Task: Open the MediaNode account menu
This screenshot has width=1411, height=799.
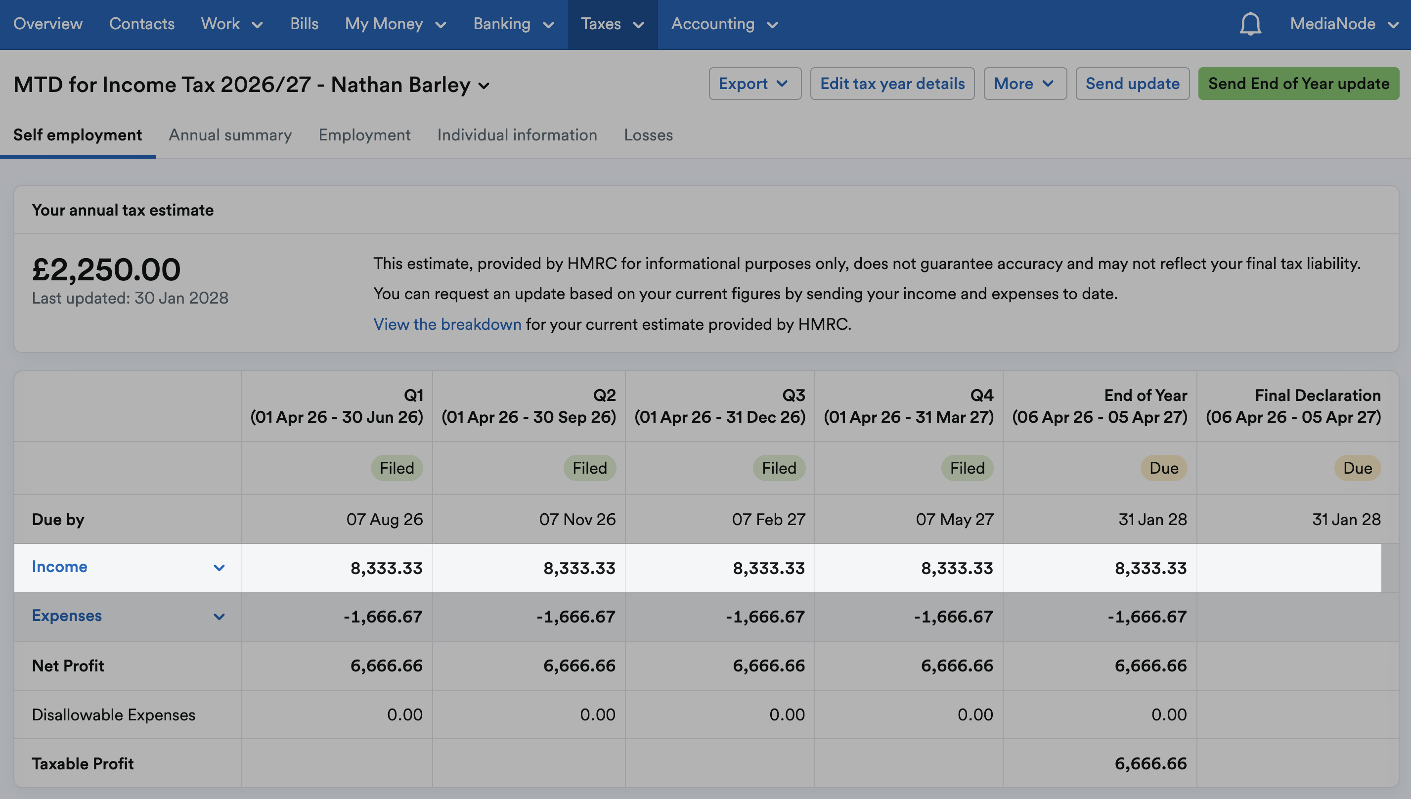Action: click(1344, 24)
